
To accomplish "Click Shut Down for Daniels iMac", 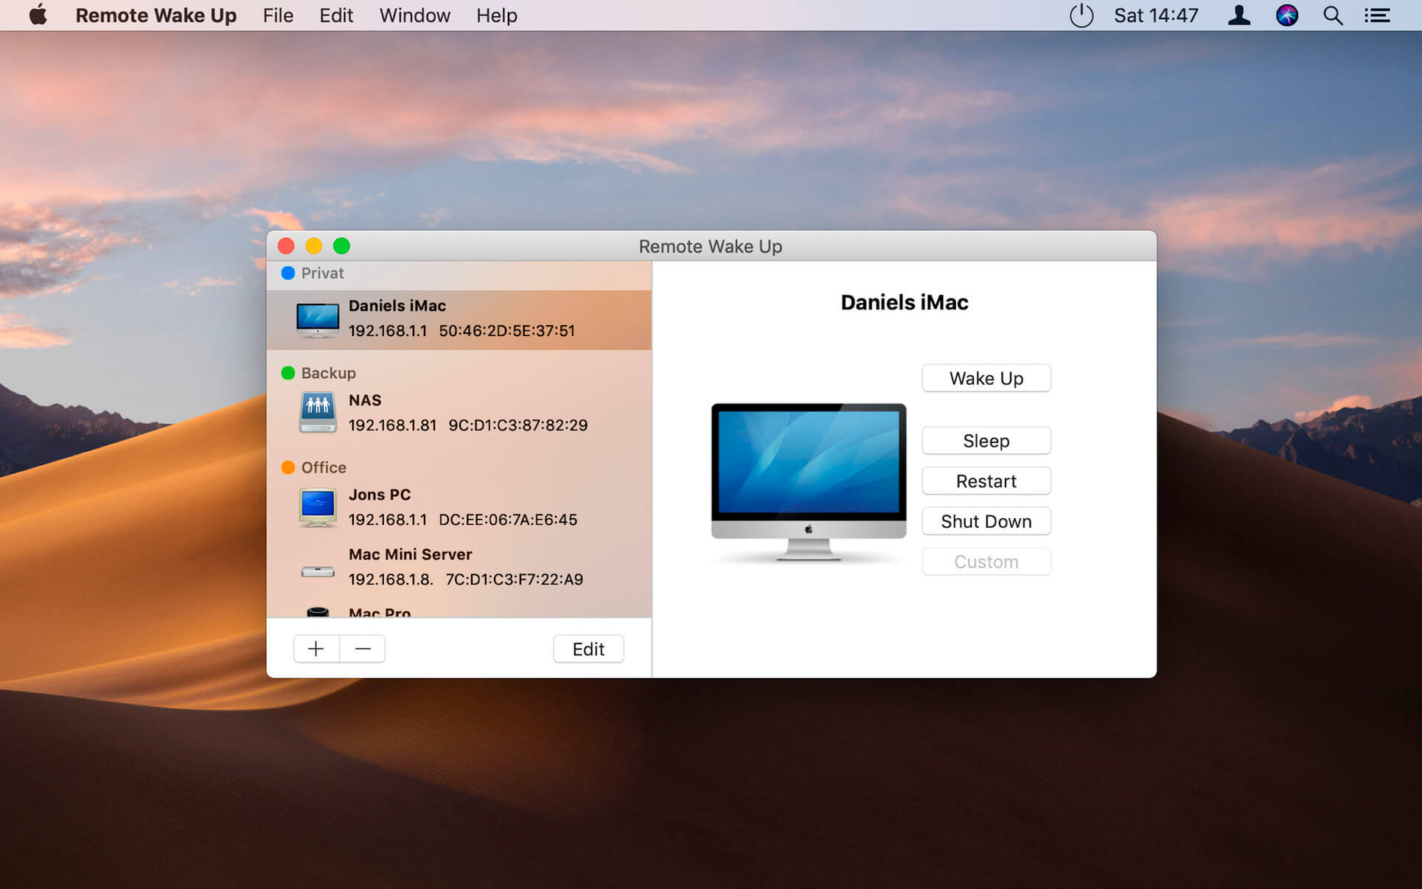I will [x=986, y=520].
